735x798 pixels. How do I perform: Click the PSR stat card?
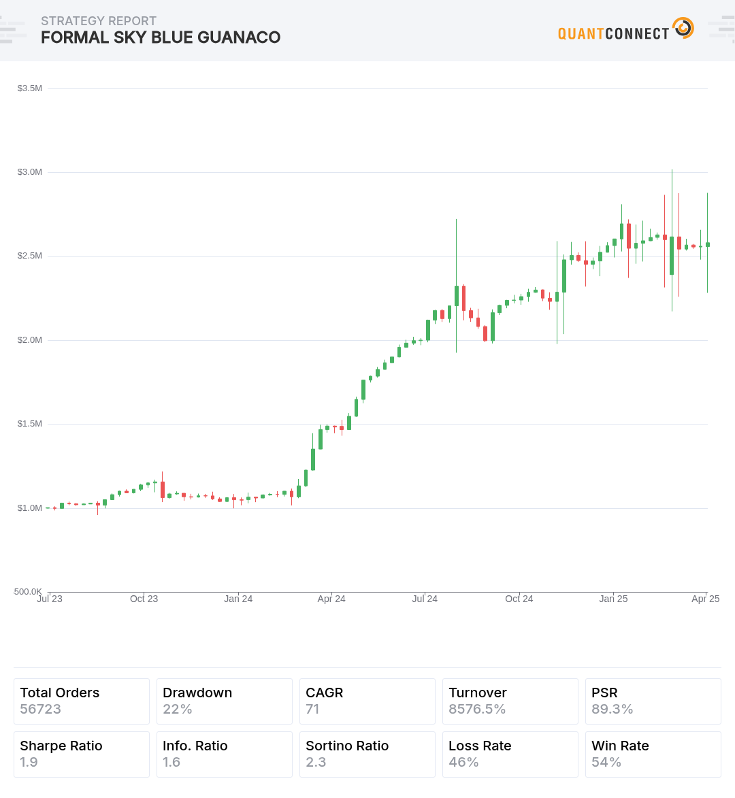[653, 701]
